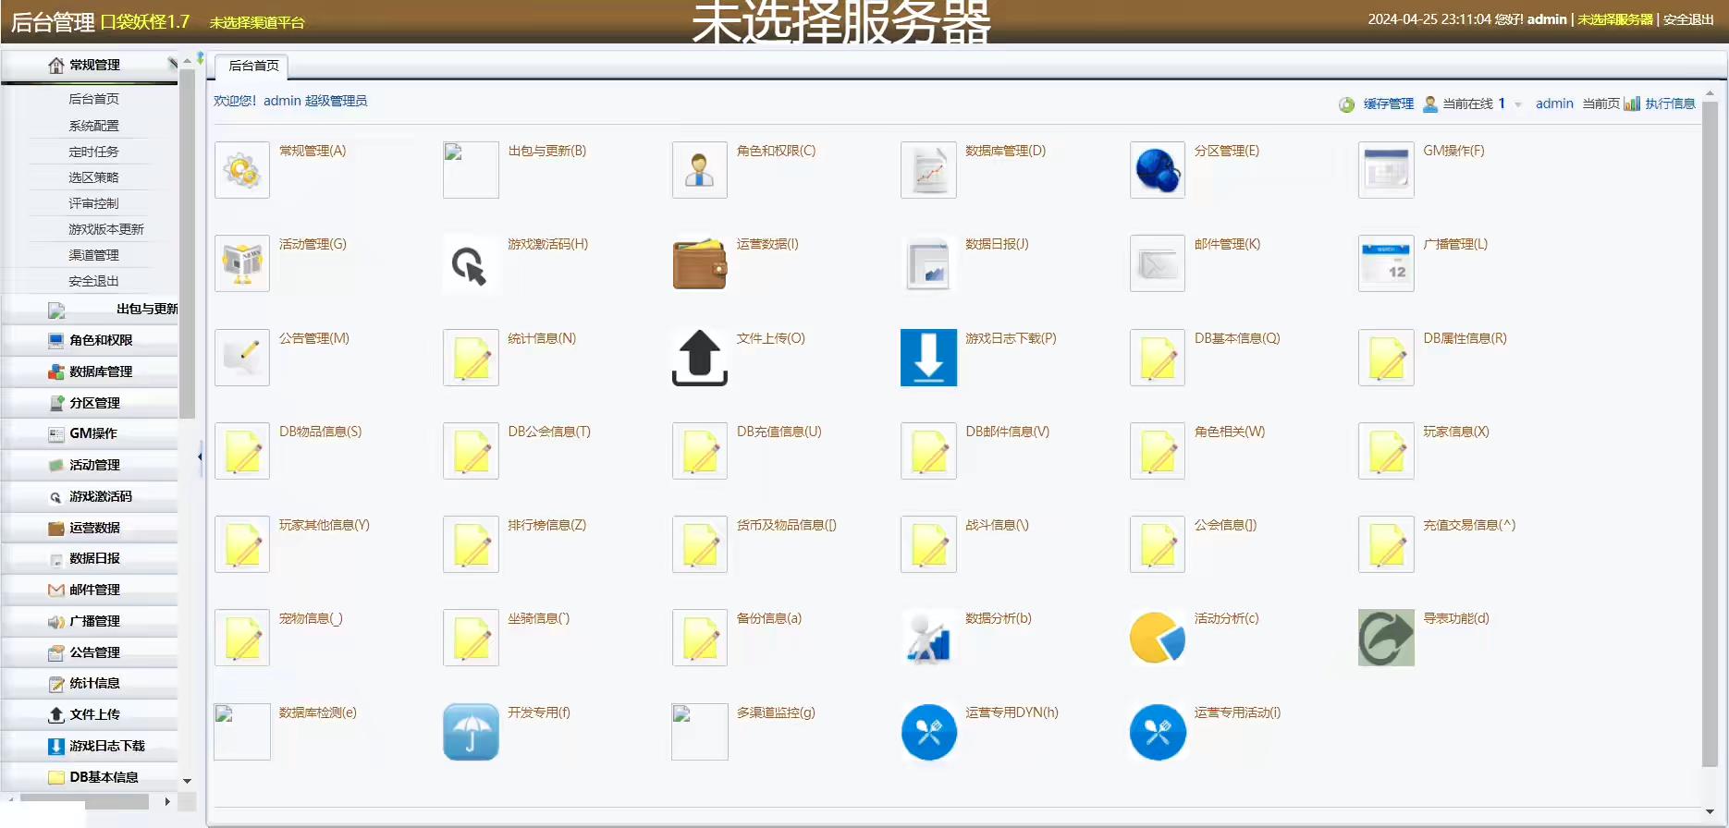Click the 运营专用活动(i) tools icon
This screenshot has width=1729, height=828.
[x=1158, y=732]
